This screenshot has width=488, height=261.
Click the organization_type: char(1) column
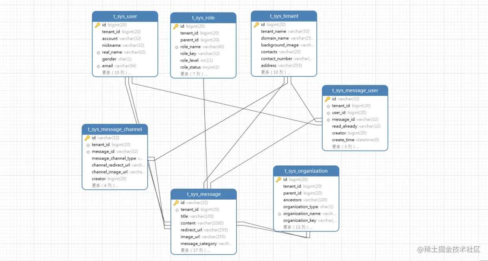click(x=308, y=207)
